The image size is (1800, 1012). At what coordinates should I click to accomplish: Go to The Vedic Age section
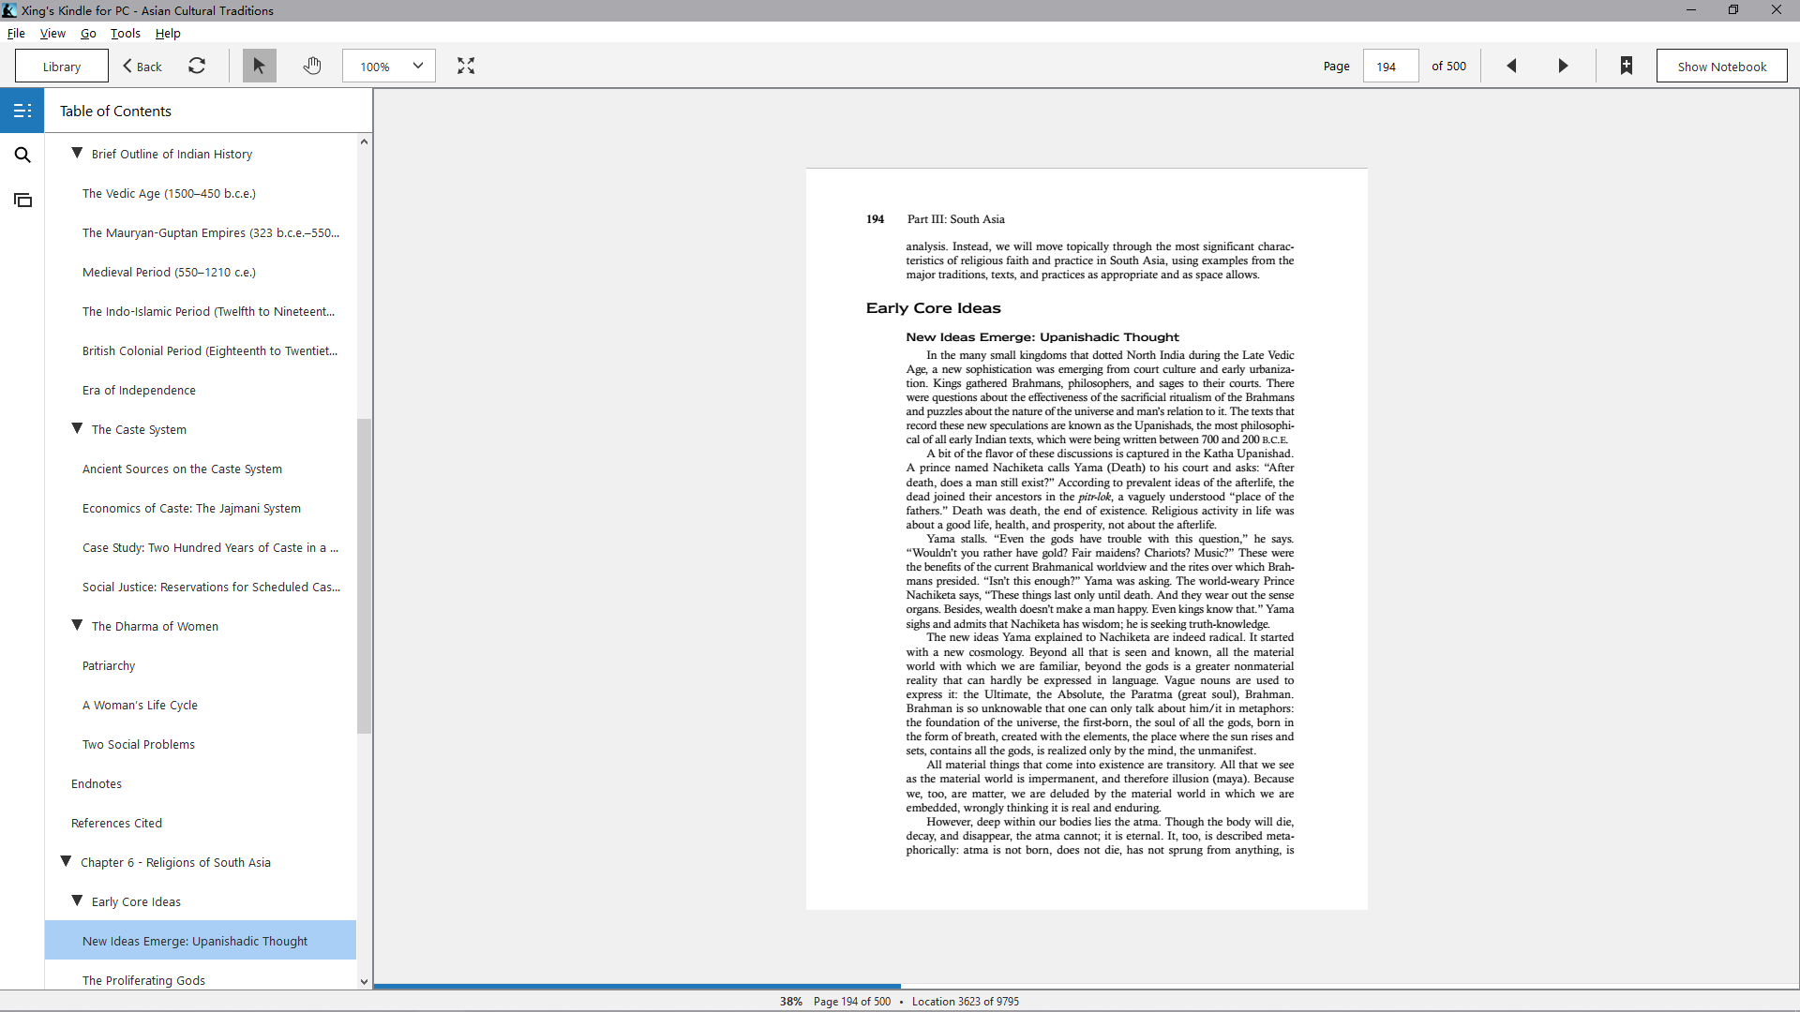pos(201,193)
